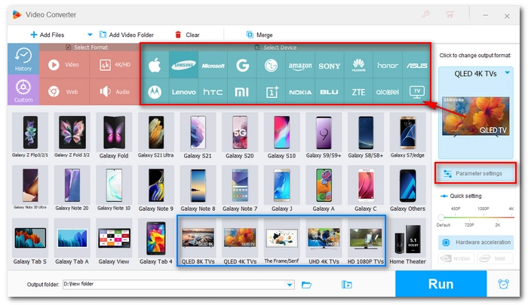Open the output folder browse icon
This screenshot has width=528, height=305.
point(306,285)
